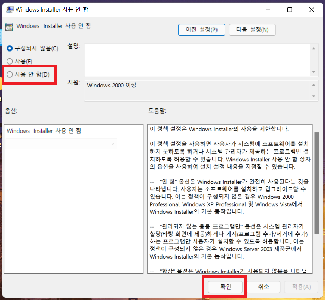Click the window title bar installer icon

pos(10,10)
